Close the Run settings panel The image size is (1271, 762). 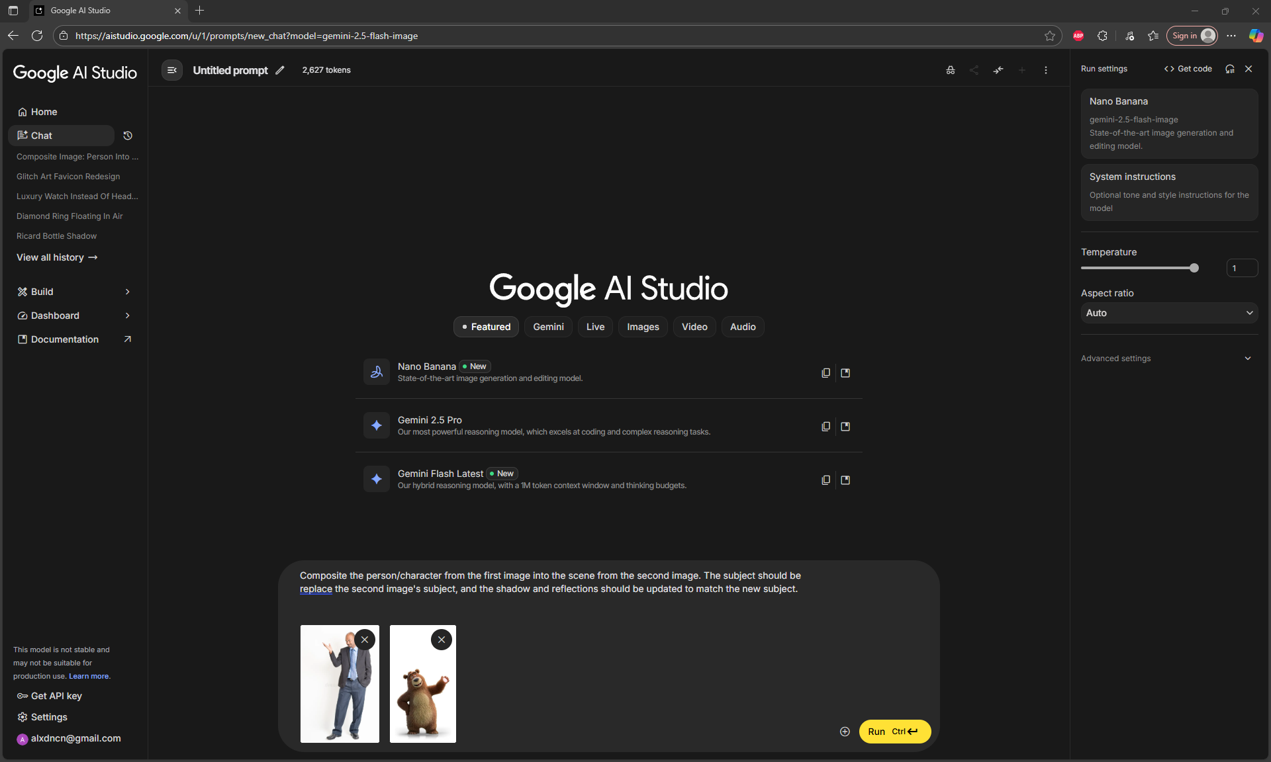pos(1248,69)
